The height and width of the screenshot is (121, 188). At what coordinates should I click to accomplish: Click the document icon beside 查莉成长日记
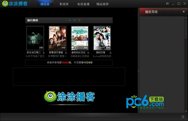click(88, 53)
